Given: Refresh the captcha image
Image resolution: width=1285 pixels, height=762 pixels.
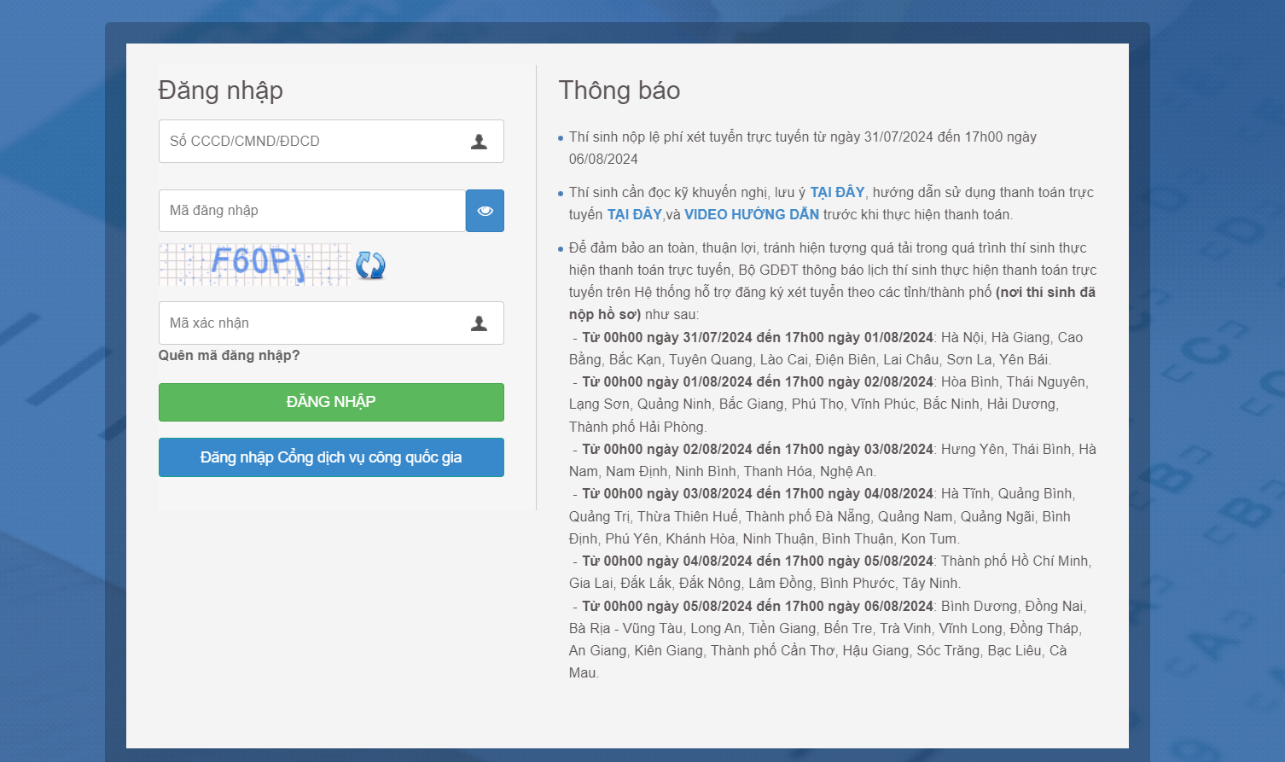Looking at the screenshot, I should 370,265.
